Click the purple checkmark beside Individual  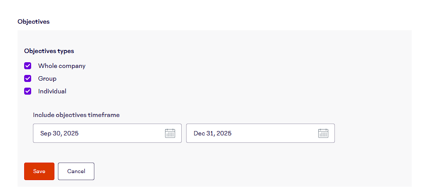28,91
